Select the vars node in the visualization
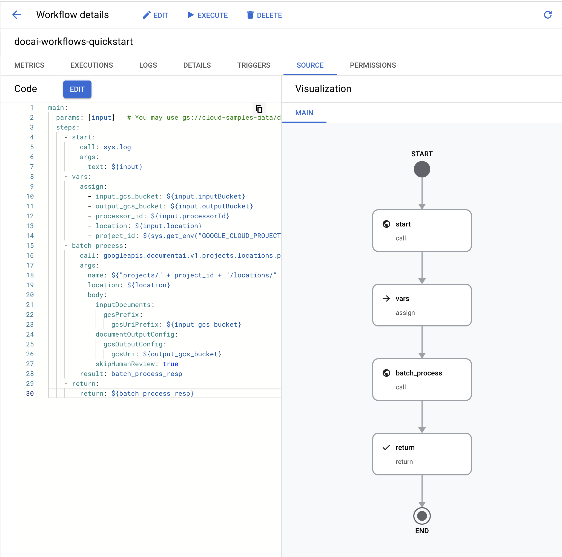This screenshot has height=557, width=562. pos(422,305)
